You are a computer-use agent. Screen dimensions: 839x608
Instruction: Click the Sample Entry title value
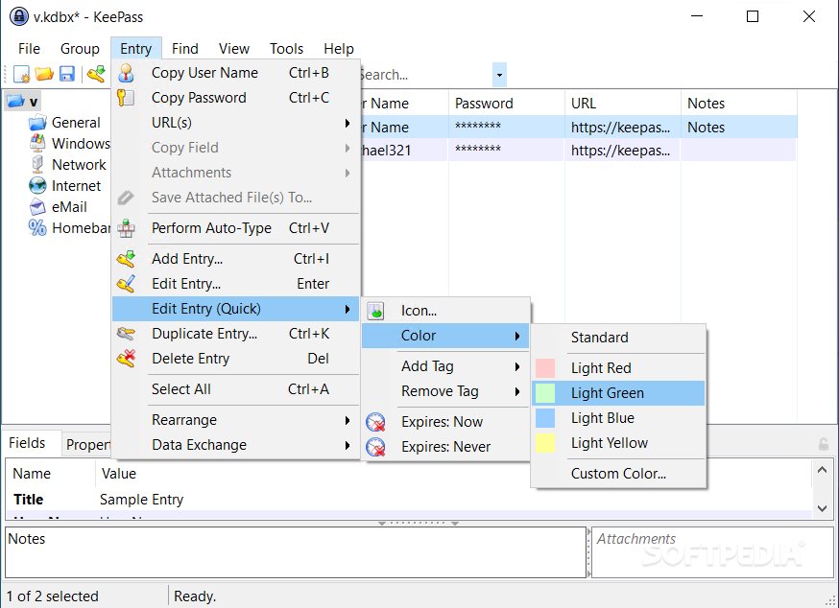[x=142, y=500]
